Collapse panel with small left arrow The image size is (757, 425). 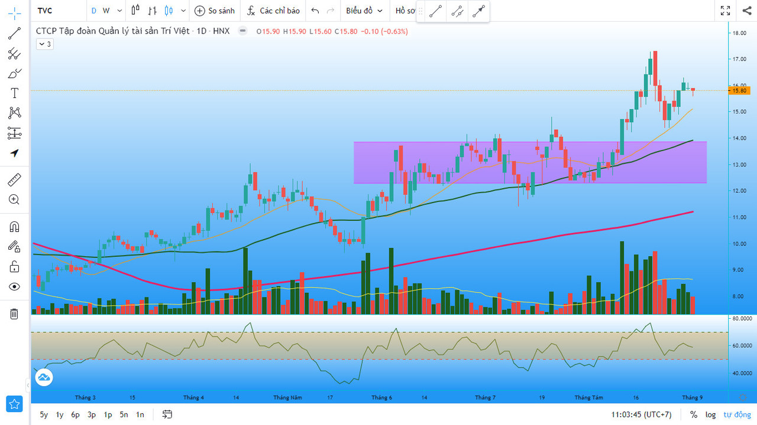pos(28,385)
